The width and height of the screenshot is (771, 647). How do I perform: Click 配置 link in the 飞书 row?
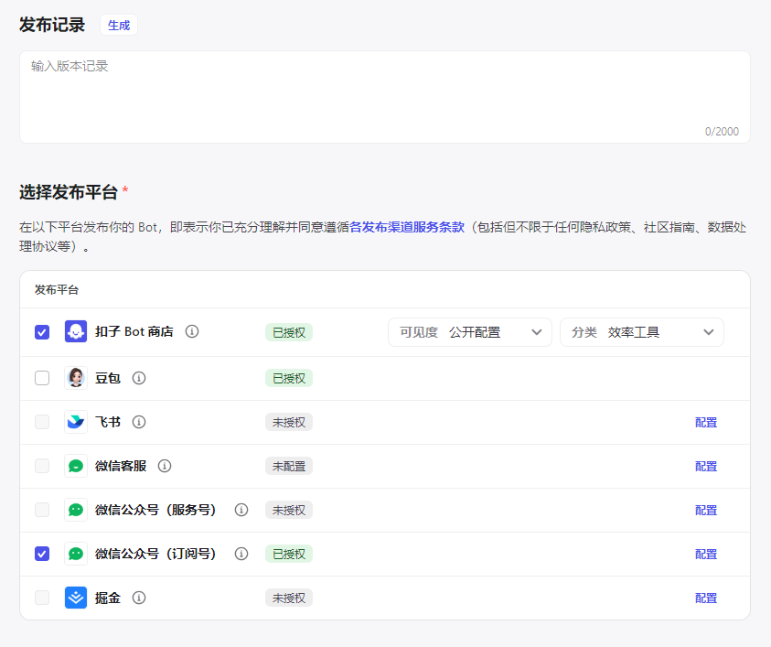[x=706, y=422]
